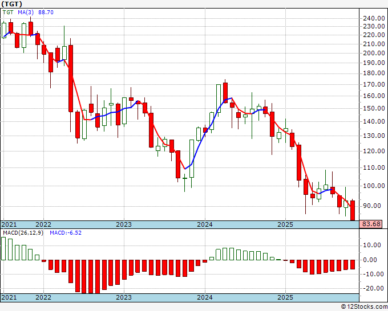388x311 pixels.
Task: Click the 220.00 price axis label
Action: pyautogui.click(x=374, y=35)
